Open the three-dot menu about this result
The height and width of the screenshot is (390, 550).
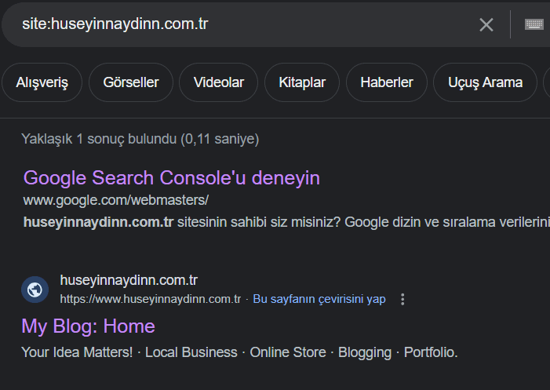[403, 299]
